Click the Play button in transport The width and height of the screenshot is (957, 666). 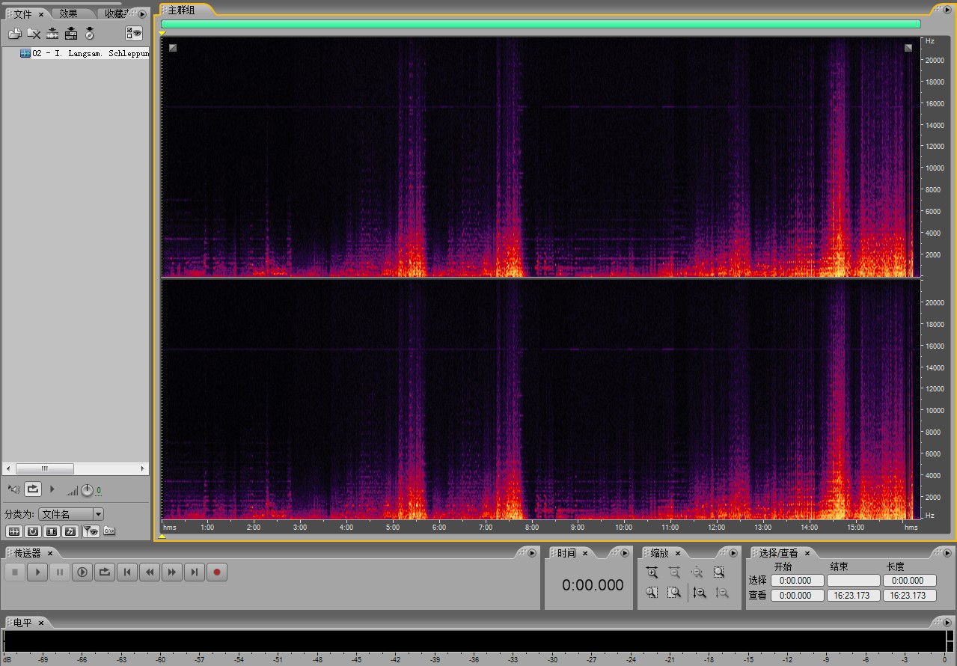(x=37, y=572)
